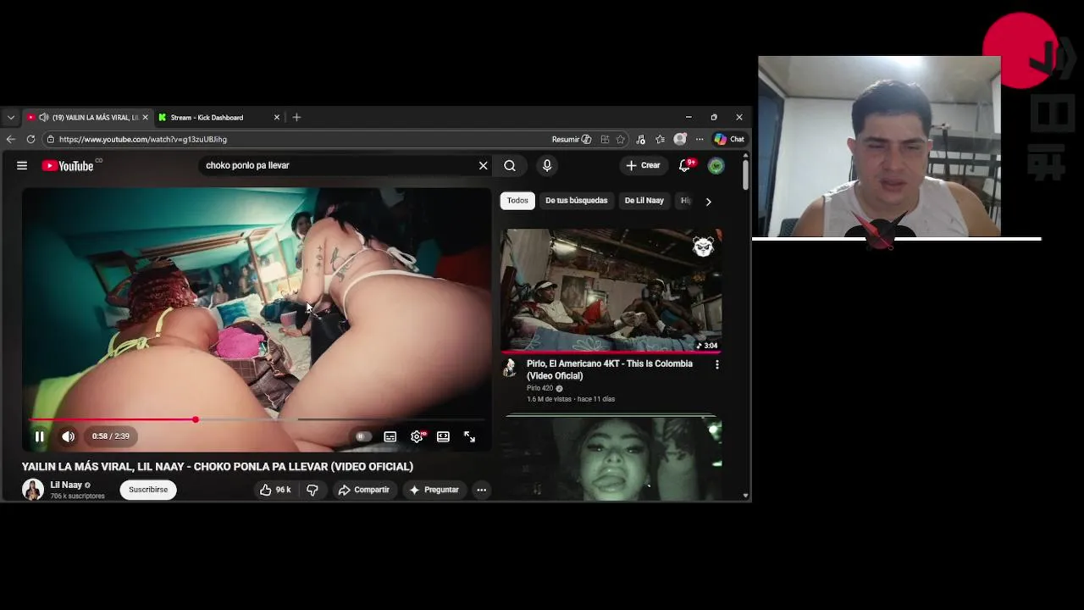Open Copilot Chat
Screen dimensions: 1084x610
[729, 139]
